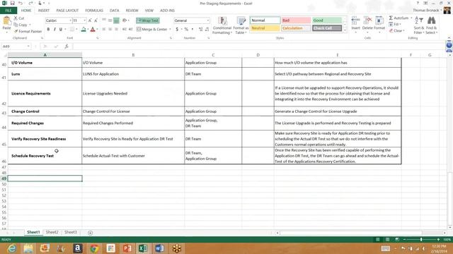Toggle Middle Align
The width and height of the screenshot is (453, 254).
pyautogui.click(x=110, y=20)
